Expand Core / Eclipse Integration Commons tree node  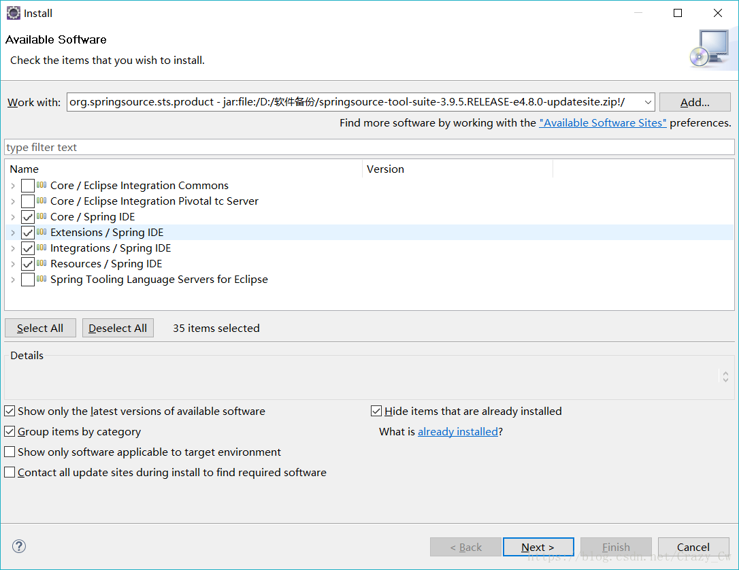(13, 186)
